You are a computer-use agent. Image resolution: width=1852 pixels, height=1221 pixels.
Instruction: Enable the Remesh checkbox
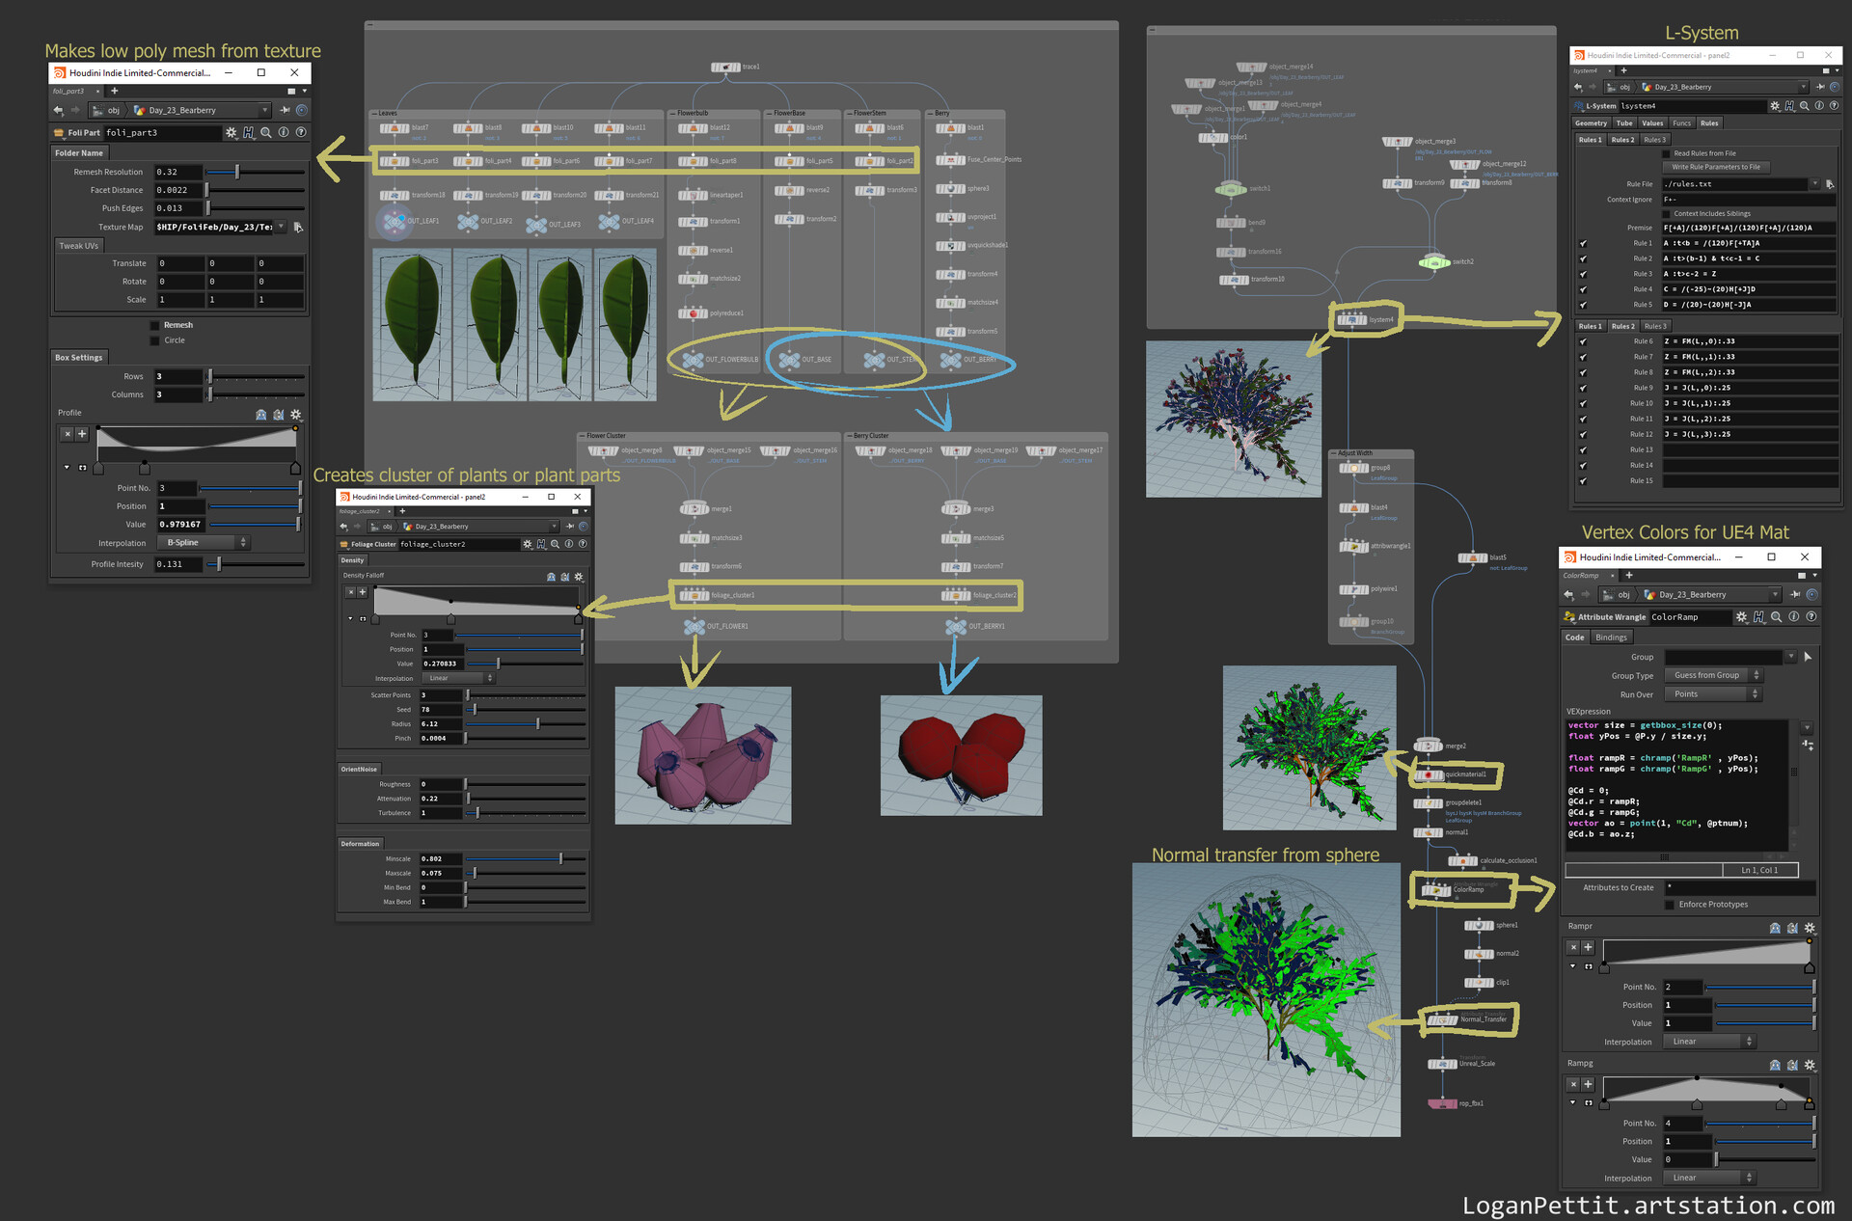tap(154, 325)
